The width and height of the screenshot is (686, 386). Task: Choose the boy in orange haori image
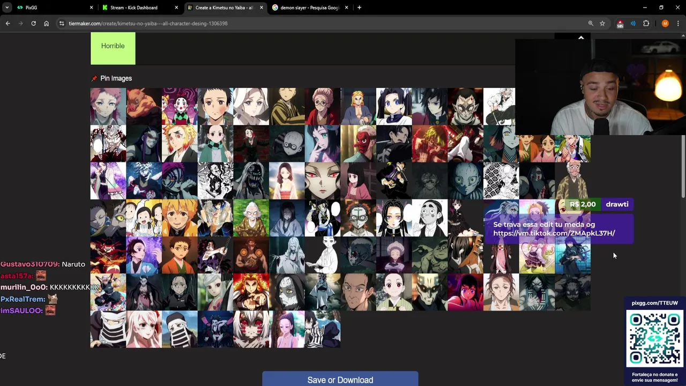tap(180, 256)
